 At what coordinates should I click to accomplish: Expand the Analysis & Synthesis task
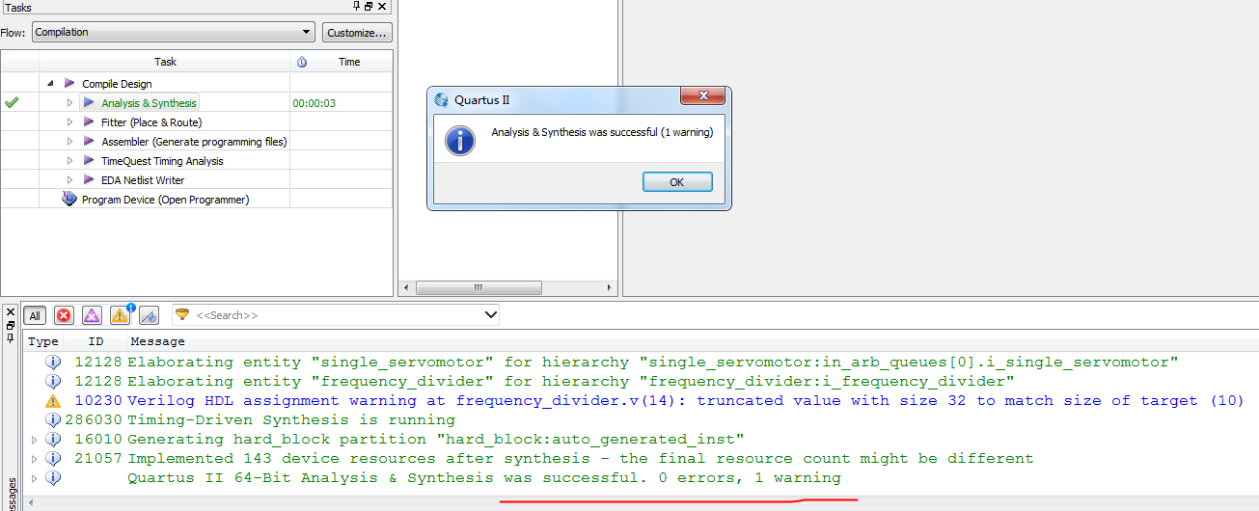point(69,103)
